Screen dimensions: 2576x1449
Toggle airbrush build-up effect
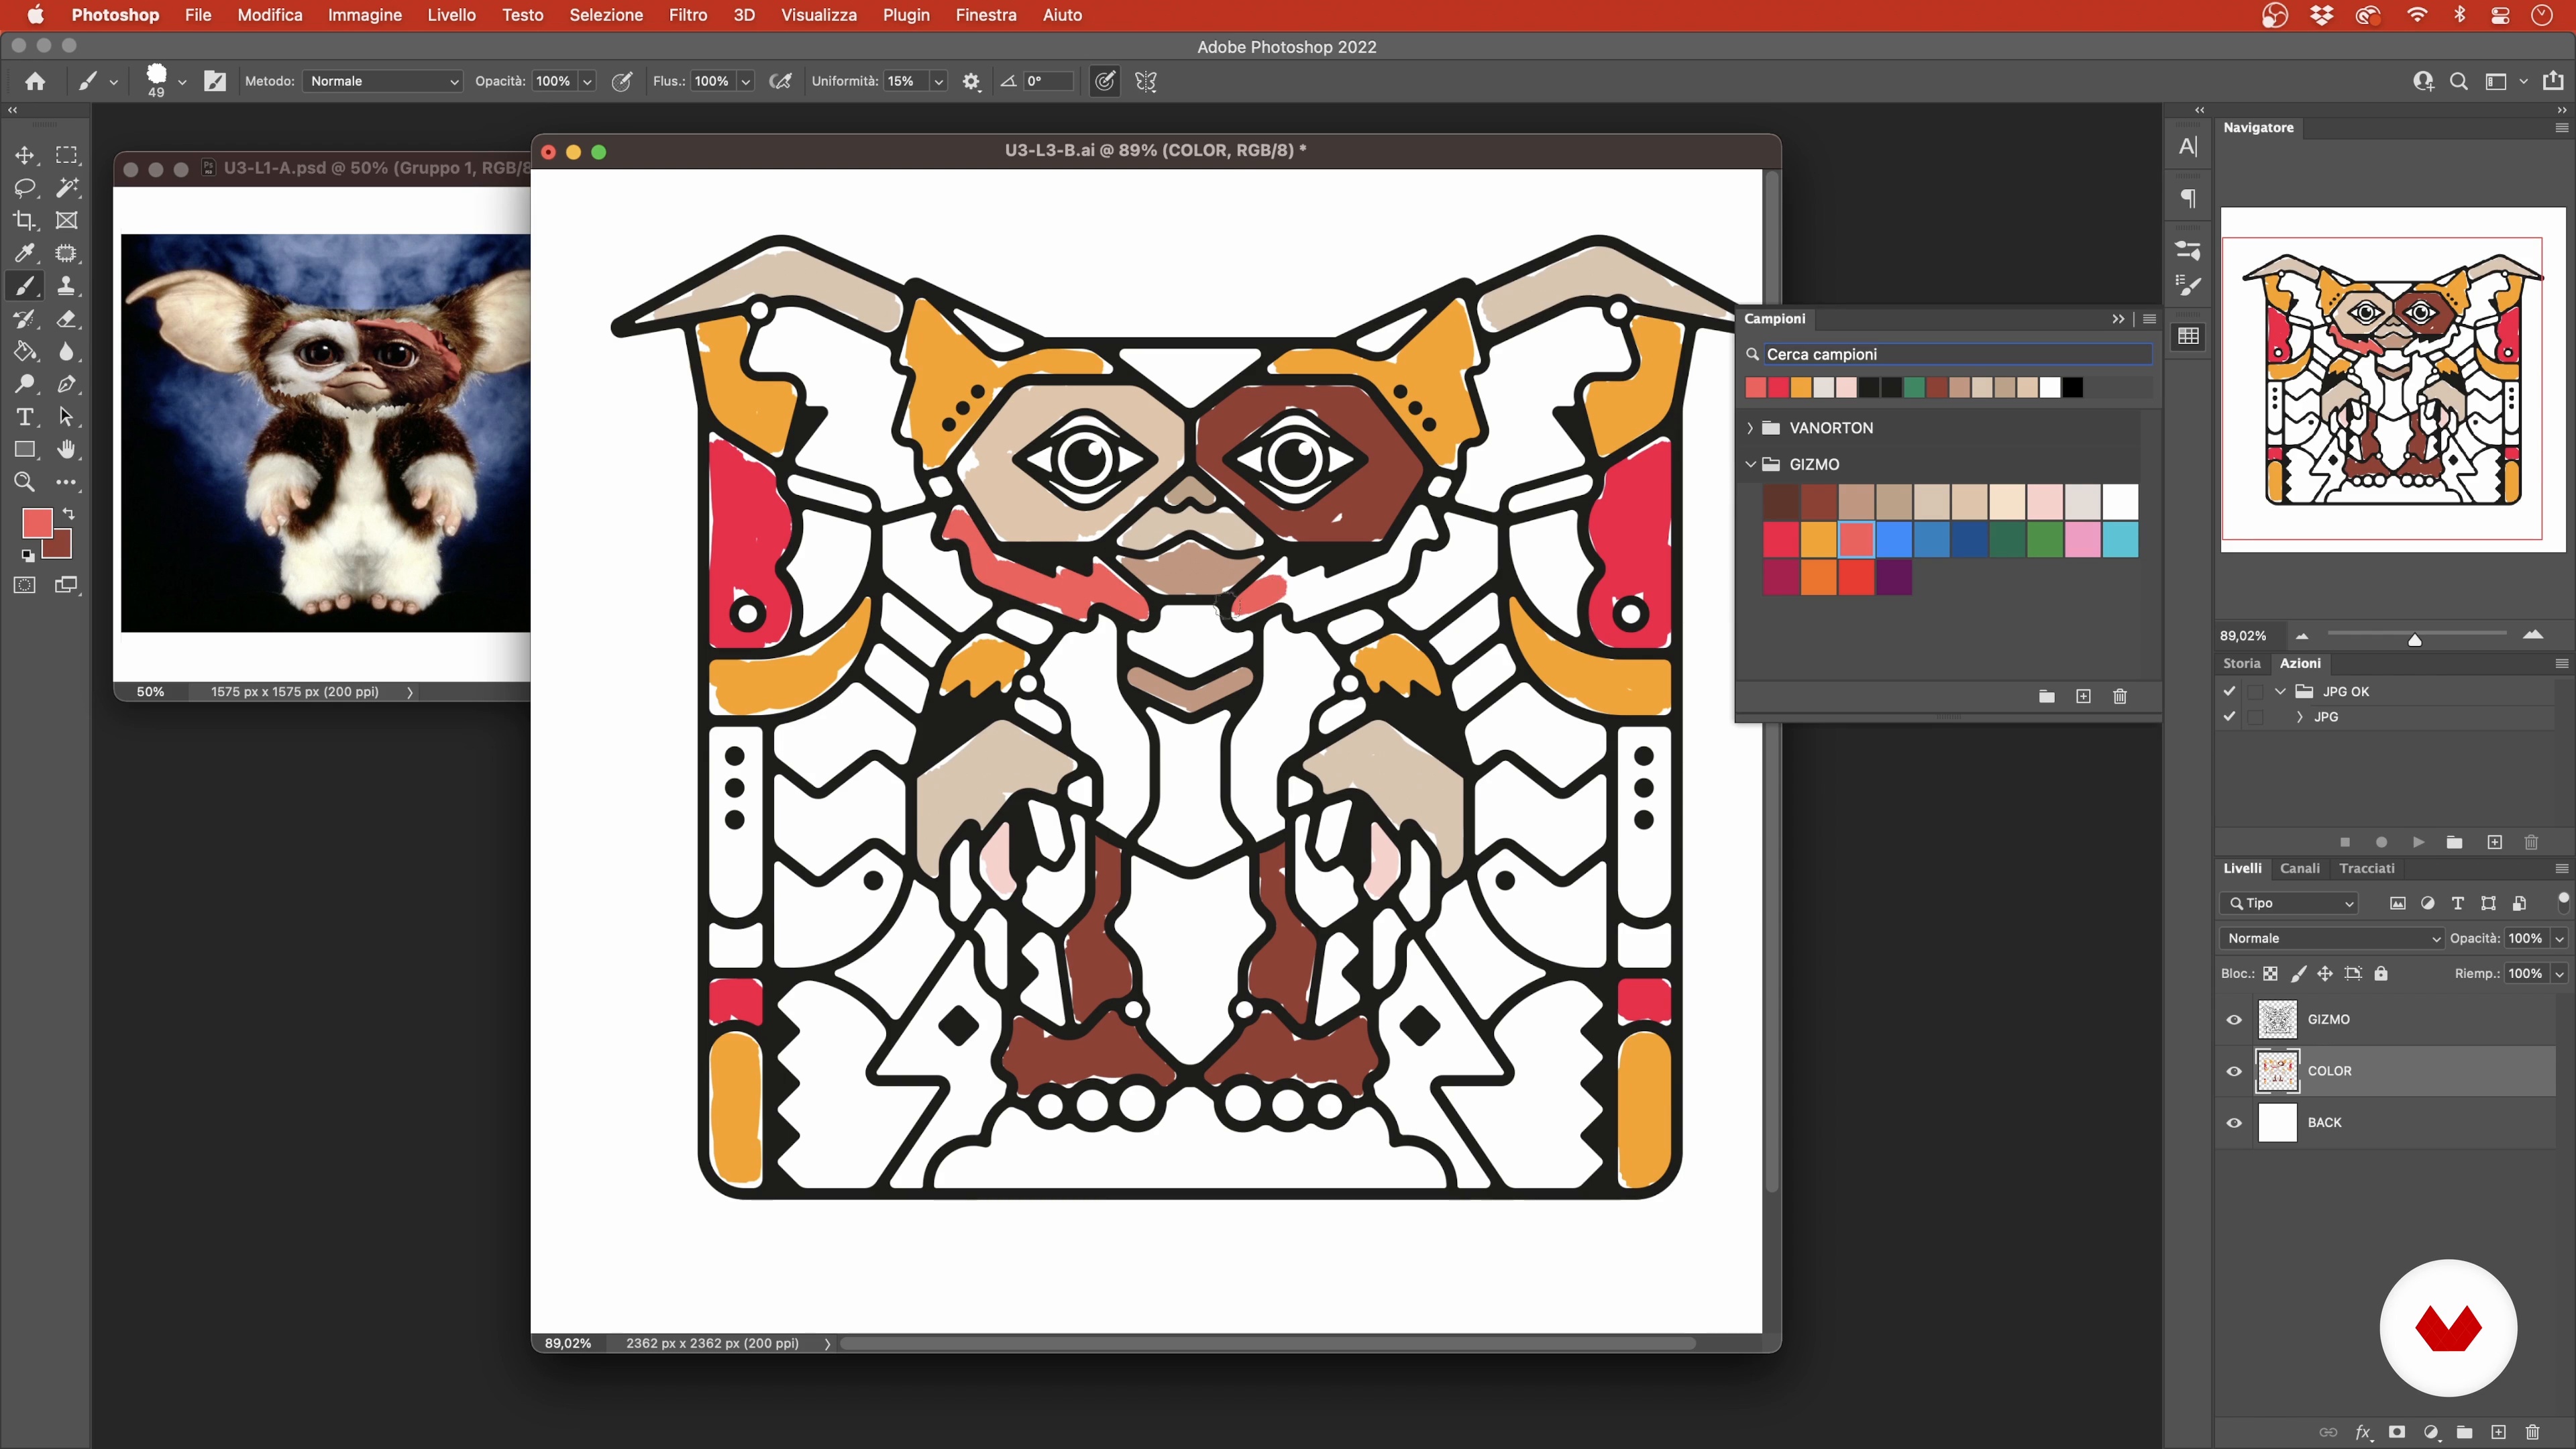coord(780,81)
